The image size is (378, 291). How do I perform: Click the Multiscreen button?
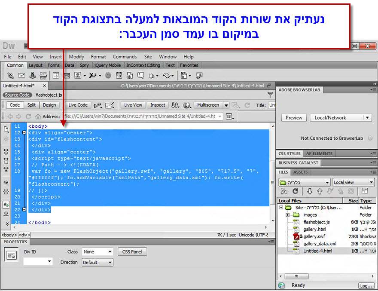(x=208, y=105)
